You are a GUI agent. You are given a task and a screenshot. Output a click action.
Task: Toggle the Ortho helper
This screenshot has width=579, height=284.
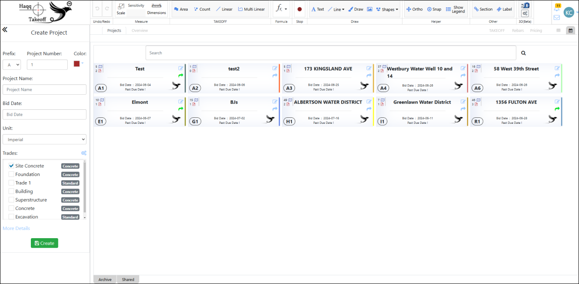(x=414, y=9)
